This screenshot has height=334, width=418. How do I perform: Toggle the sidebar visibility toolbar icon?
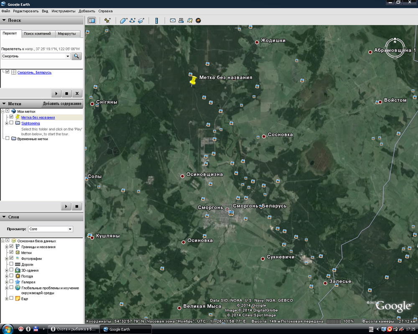tap(92, 20)
